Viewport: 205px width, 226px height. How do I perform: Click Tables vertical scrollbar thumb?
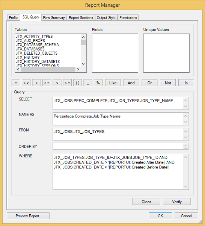tap(83, 42)
